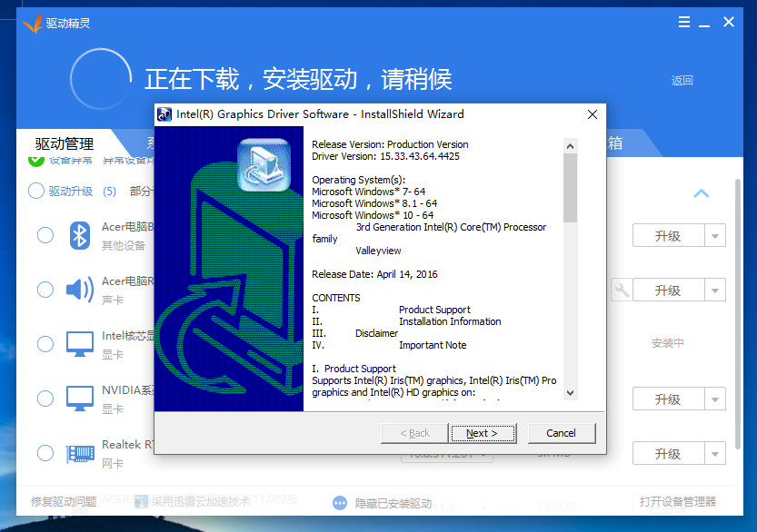This screenshot has width=757, height=532.
Task: Click the NVIDIA graphics monitor icon
Action: [x=80, y=399]
